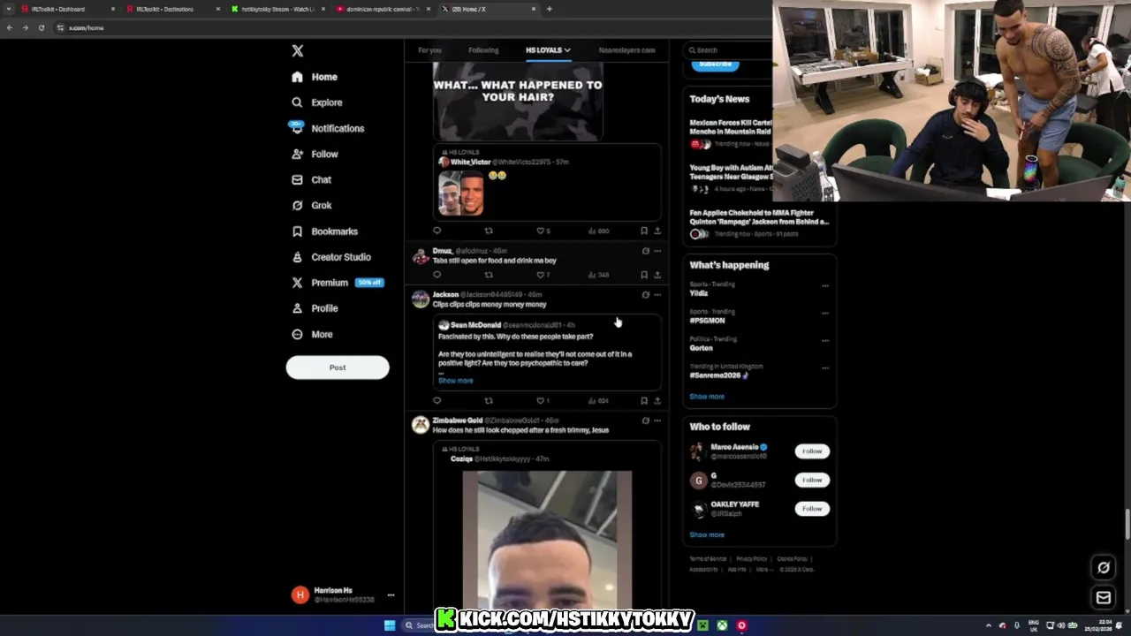1131x636 pixels.
Task: Open White Victor's face comparison image
Action: tap(460, 195)
